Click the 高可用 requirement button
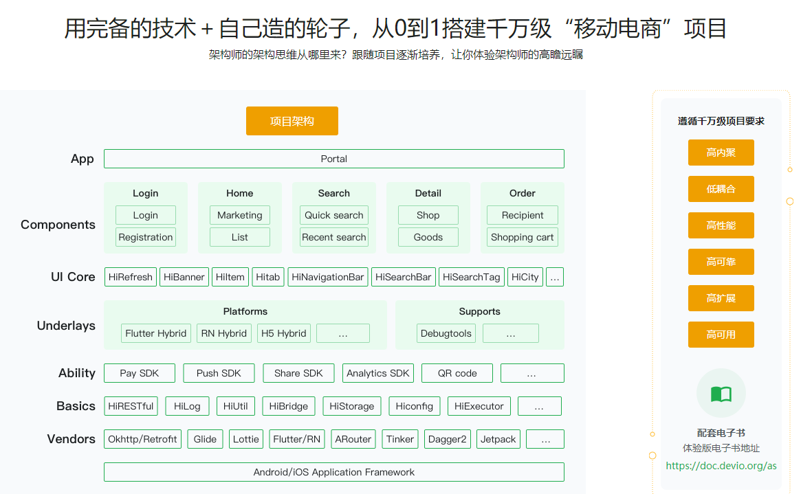The height and width of the screenshot is (494, 812). (721, 335)
